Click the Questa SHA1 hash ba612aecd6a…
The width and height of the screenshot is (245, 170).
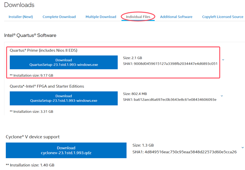point(170,100)
